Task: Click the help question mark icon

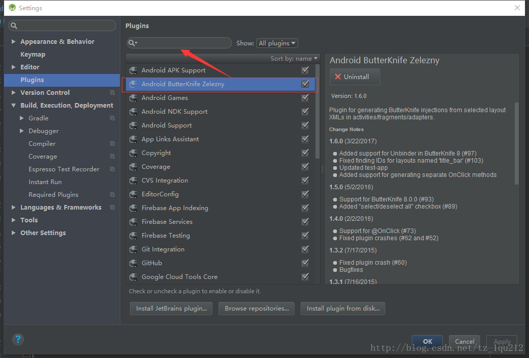Action: point(18,340)
